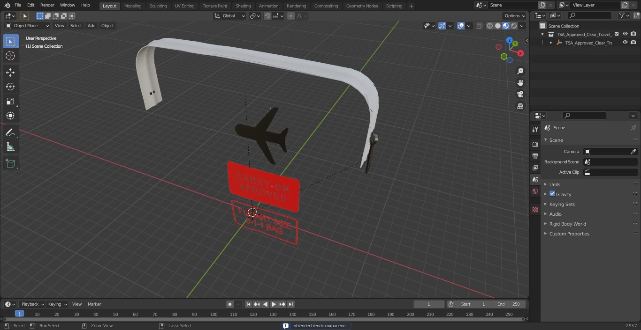This screenshot has width=641, height=330.
Task: Activate the Move tool
Action: pyautogui.click(x=10, y=72)
